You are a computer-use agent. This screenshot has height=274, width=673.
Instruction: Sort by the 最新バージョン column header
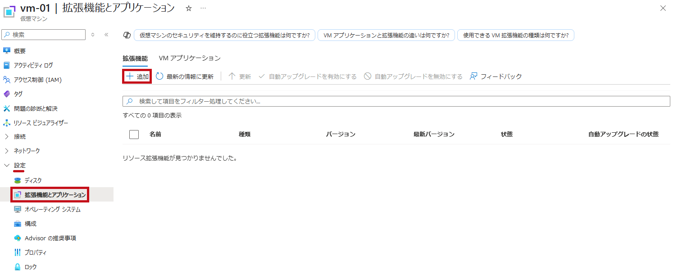tap(434, 134)
